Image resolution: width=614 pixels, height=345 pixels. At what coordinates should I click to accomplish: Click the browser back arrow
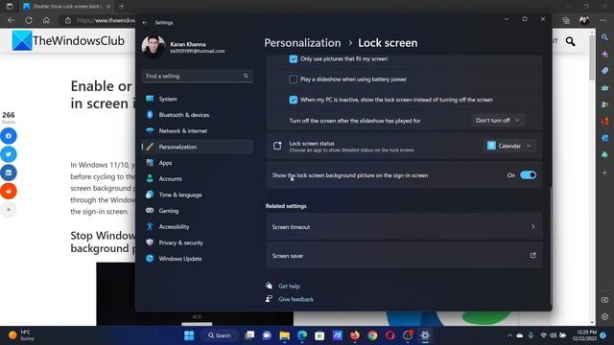[x=11, y=20]
